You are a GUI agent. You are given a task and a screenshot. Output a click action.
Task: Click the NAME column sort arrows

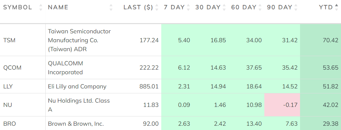pyautogui.click(x=111, y=8)
